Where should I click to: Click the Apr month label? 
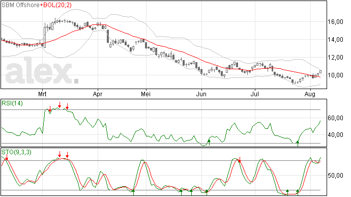[x=98, y=94]
